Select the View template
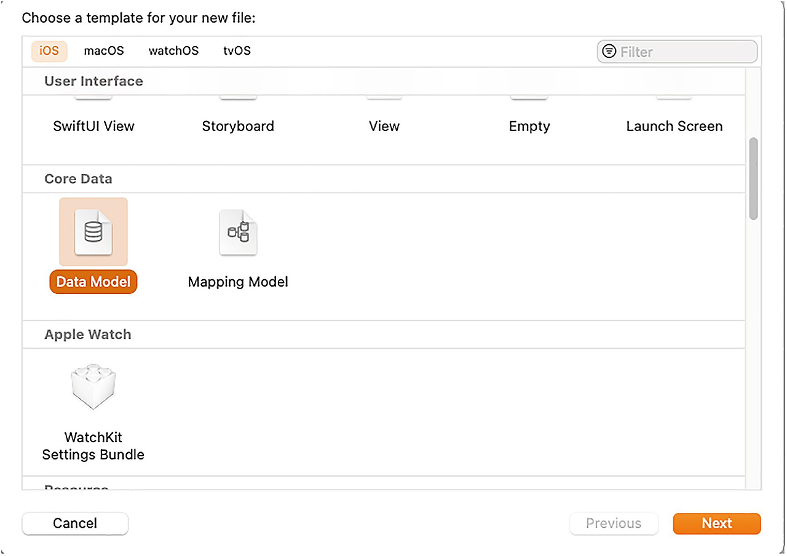The height and width of the screenshot is (556, 787). pyautogui.click(x=384, y=126)
